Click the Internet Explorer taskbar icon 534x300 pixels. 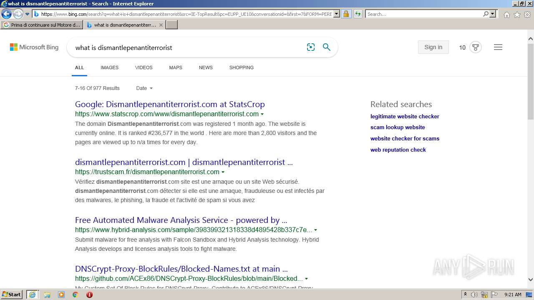[32, 295]
